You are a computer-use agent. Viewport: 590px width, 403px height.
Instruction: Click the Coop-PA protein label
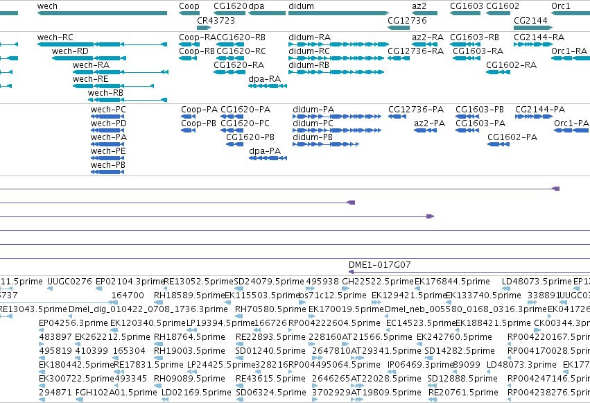click(x=199, y=110)
